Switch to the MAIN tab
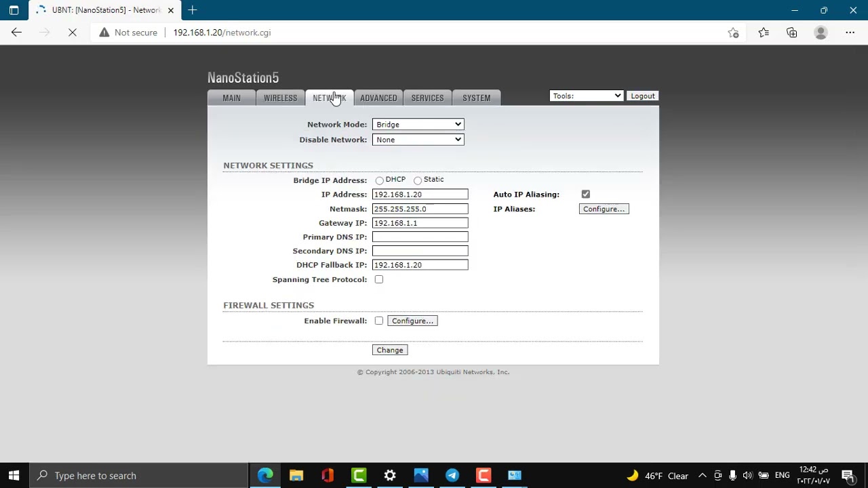The width and height of the screenshot is (868, 488). (231, 98)
